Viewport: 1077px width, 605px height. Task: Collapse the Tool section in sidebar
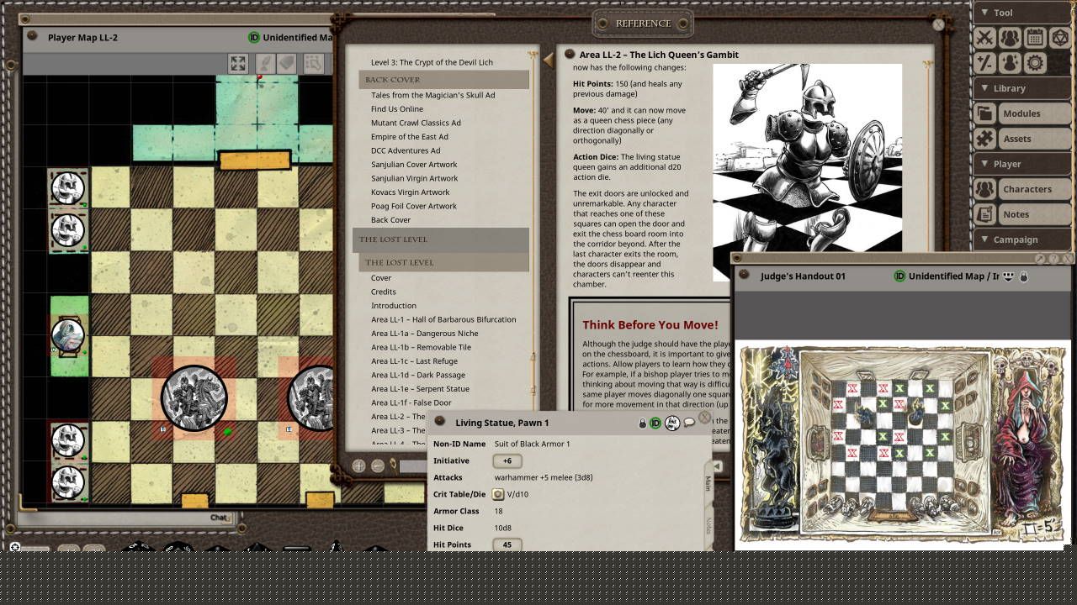click(1022, 13)
